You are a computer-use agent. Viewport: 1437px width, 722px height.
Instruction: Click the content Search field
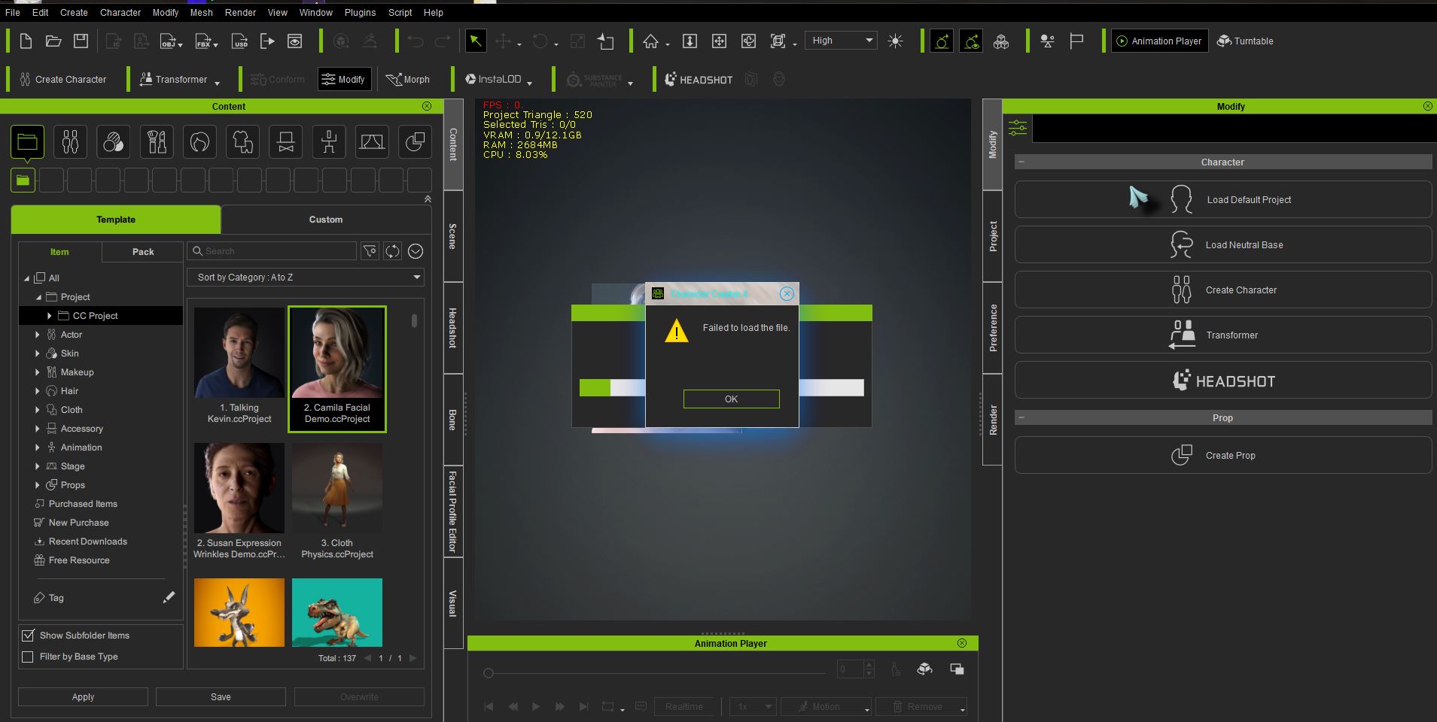point(272,251)
